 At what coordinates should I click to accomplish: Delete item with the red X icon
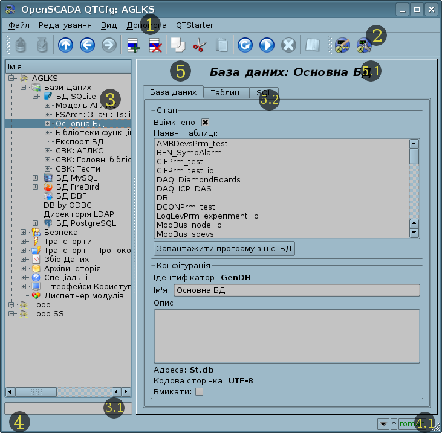coord(155,45)
